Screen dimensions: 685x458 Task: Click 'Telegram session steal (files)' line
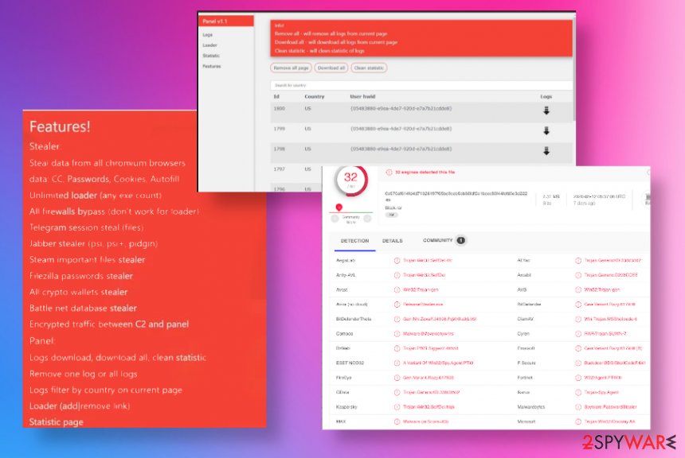click(x=87, y=227)
